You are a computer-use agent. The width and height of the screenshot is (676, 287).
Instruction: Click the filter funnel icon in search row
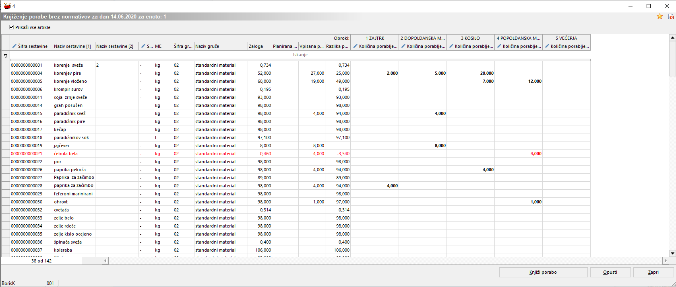pos(6,56)
